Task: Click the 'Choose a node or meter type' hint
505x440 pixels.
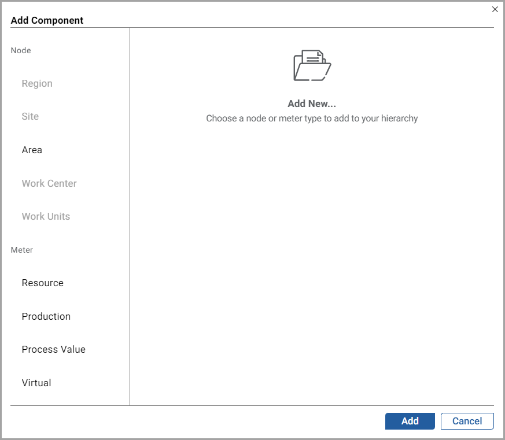Action: (312, 119)
